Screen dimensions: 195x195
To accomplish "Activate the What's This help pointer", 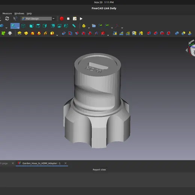I will pyautogui.click(x=15, y=19).
